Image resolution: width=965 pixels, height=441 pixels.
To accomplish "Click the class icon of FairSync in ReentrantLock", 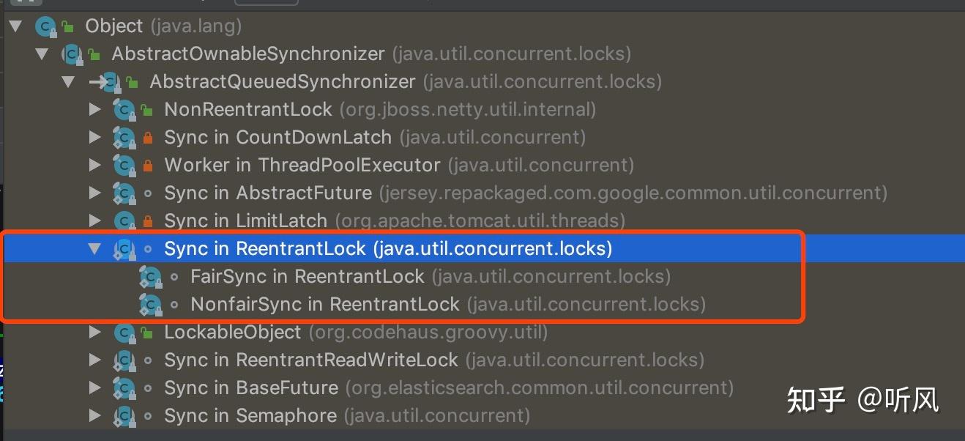I will [x=150, y=277].
